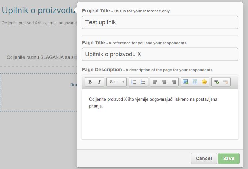Align description text to the left
The height and width of the screenshot is (169, 248).
coord(155,82)
